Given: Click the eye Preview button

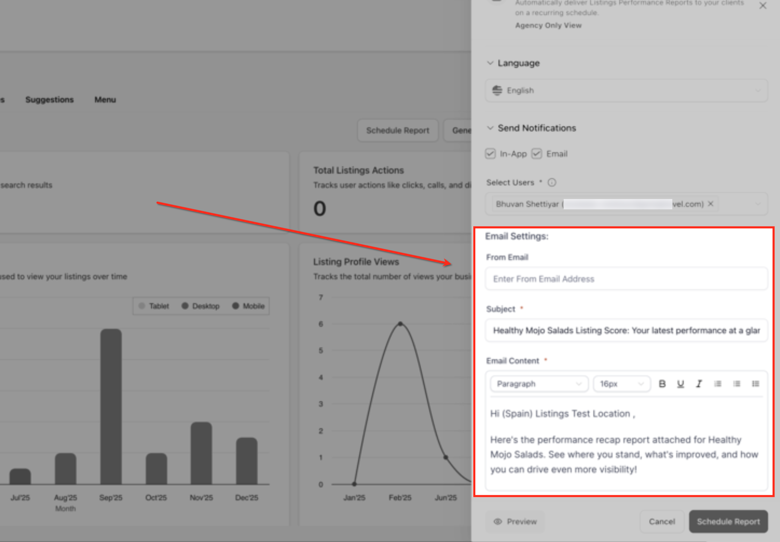Looking at the screenshot, I should (515, 521).
